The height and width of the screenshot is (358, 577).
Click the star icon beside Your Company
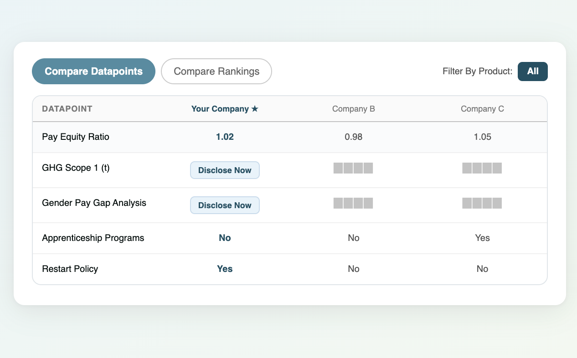coord(255,109)
